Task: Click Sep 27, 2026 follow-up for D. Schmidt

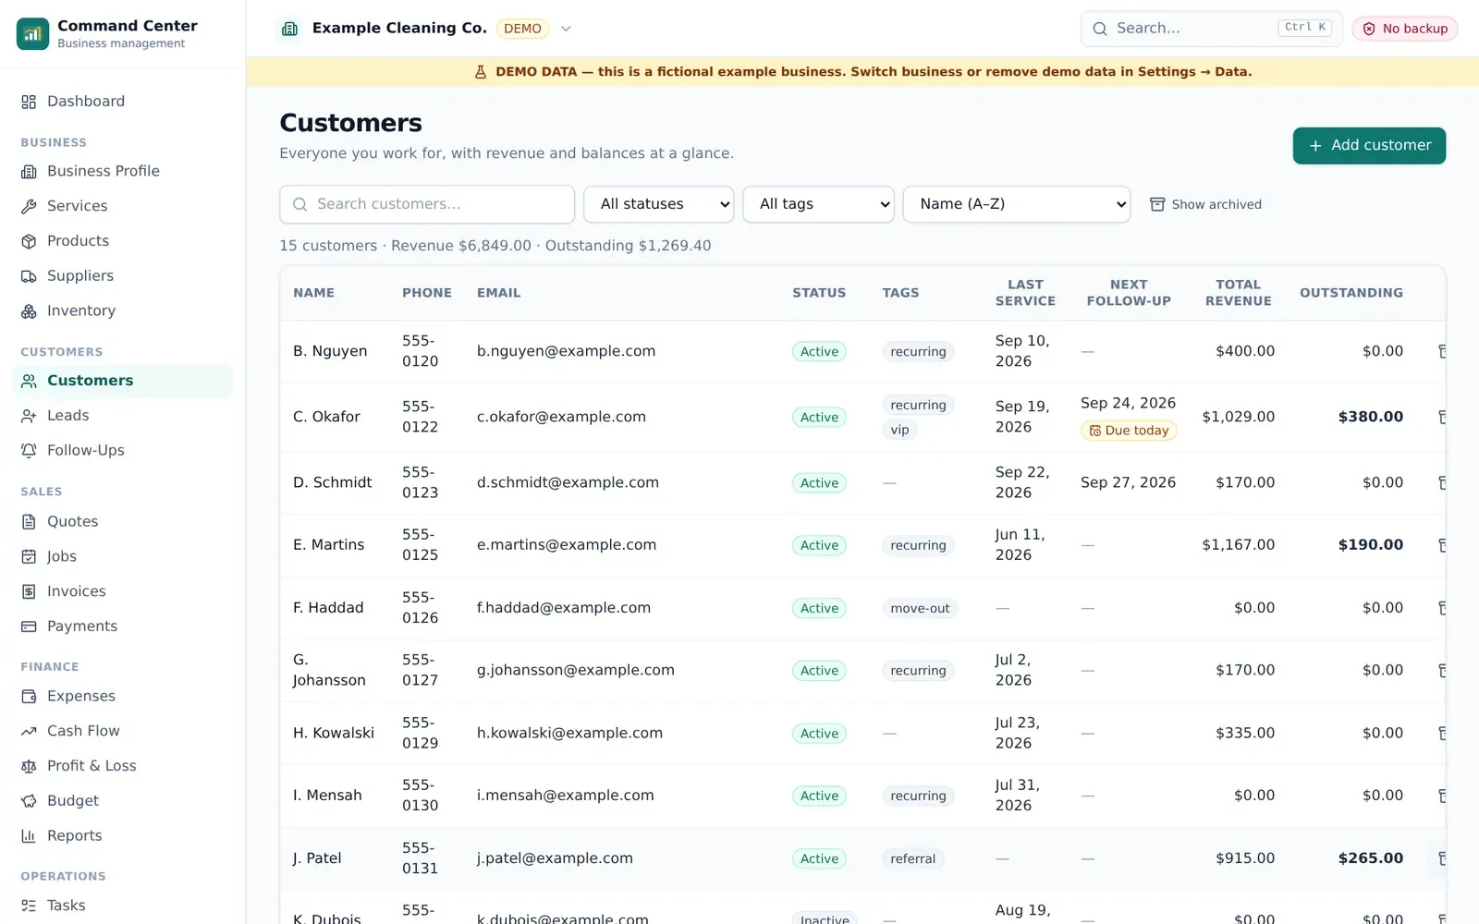Action: tap(1128, 482)
